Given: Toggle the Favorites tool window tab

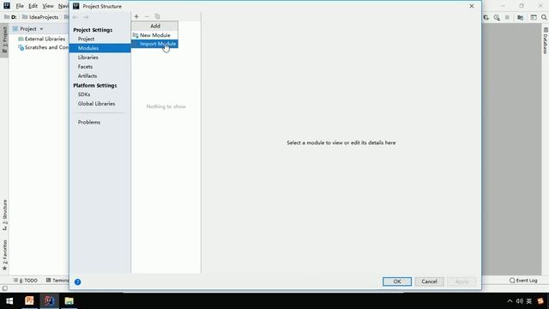Looking at the screenshot, I should (x=4, y=255).
